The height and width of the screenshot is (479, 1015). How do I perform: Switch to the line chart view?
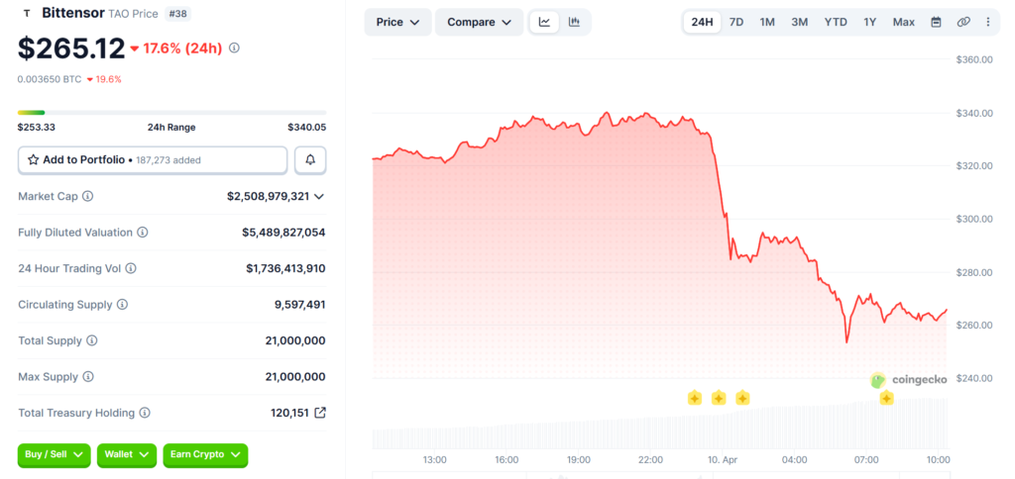pos(544,22)
